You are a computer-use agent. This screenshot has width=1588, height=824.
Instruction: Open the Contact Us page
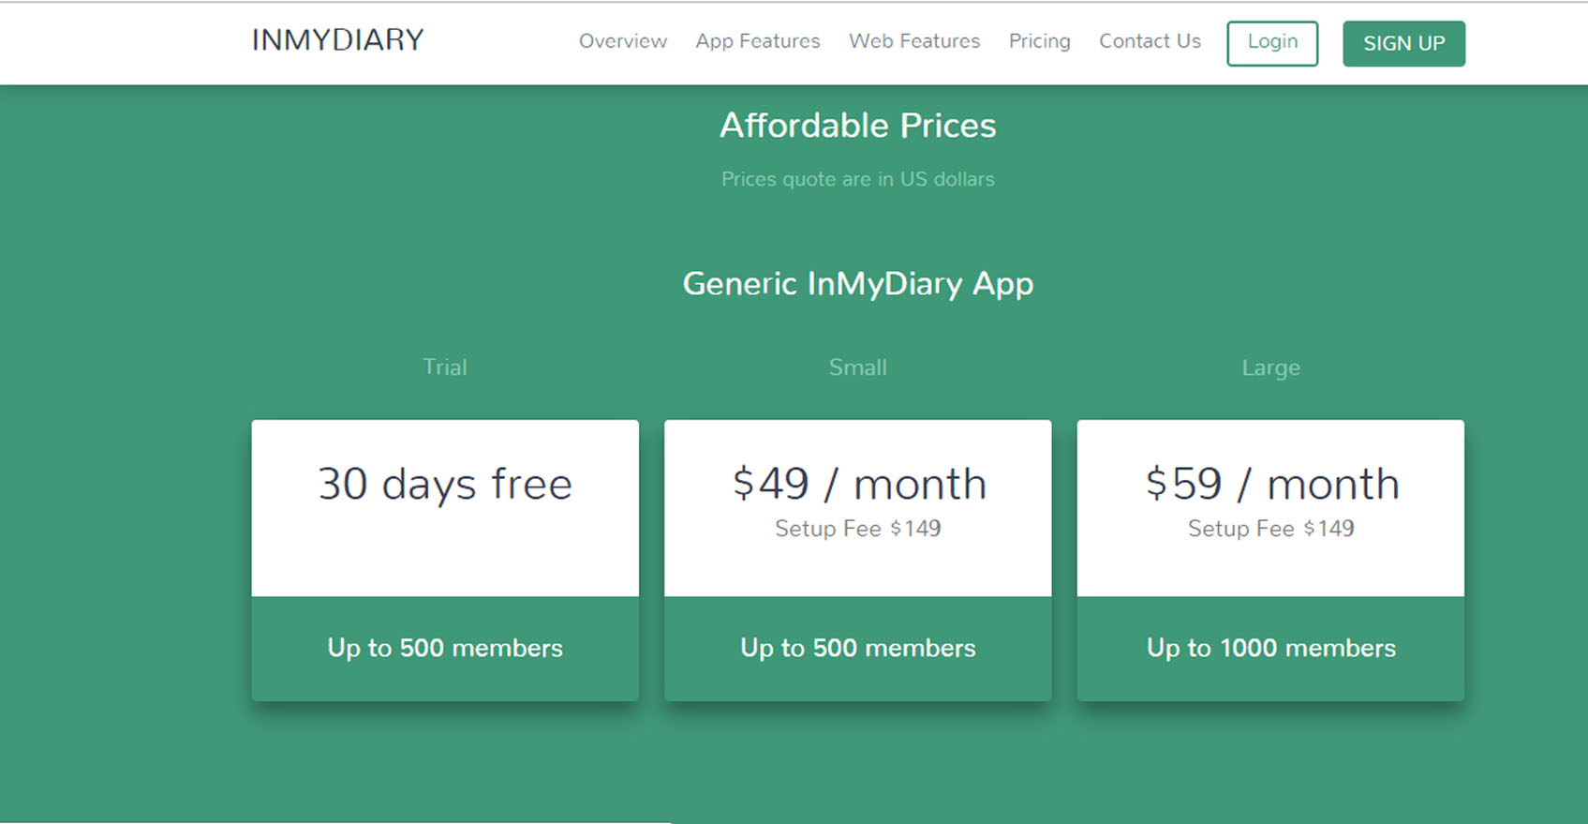(1149, 41)
